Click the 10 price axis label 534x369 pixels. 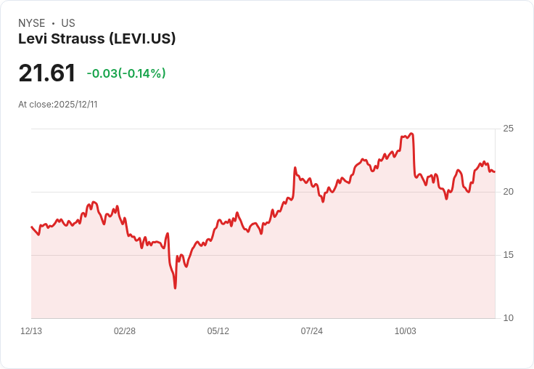pyautogui.click(x=508, y=318)
